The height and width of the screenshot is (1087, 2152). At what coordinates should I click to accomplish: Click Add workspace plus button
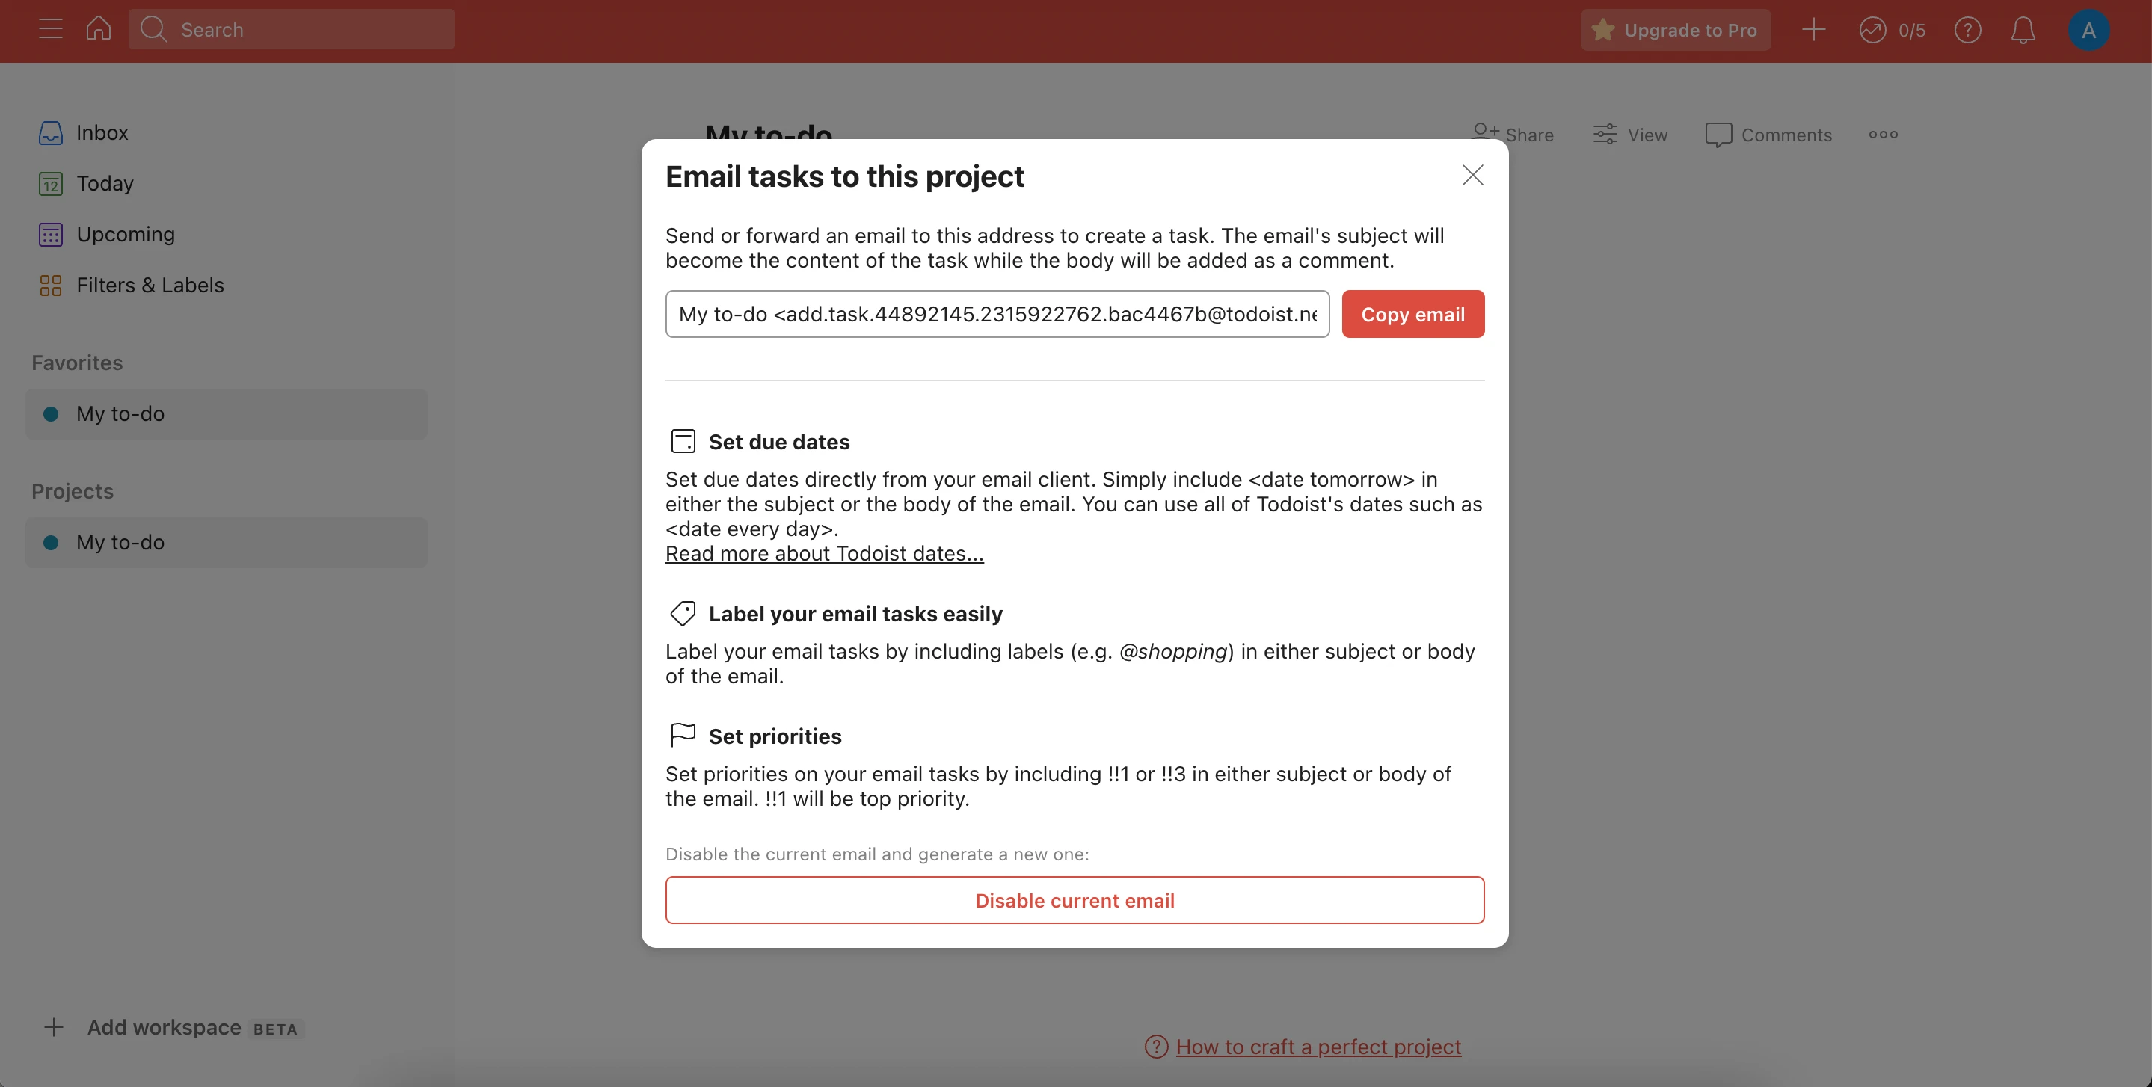point(55,1028)
